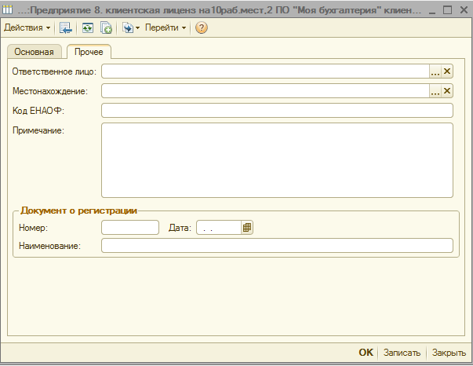Clear Ответственное лицо field with X button
Screen dimensions: 473x366
pos(447,71)
